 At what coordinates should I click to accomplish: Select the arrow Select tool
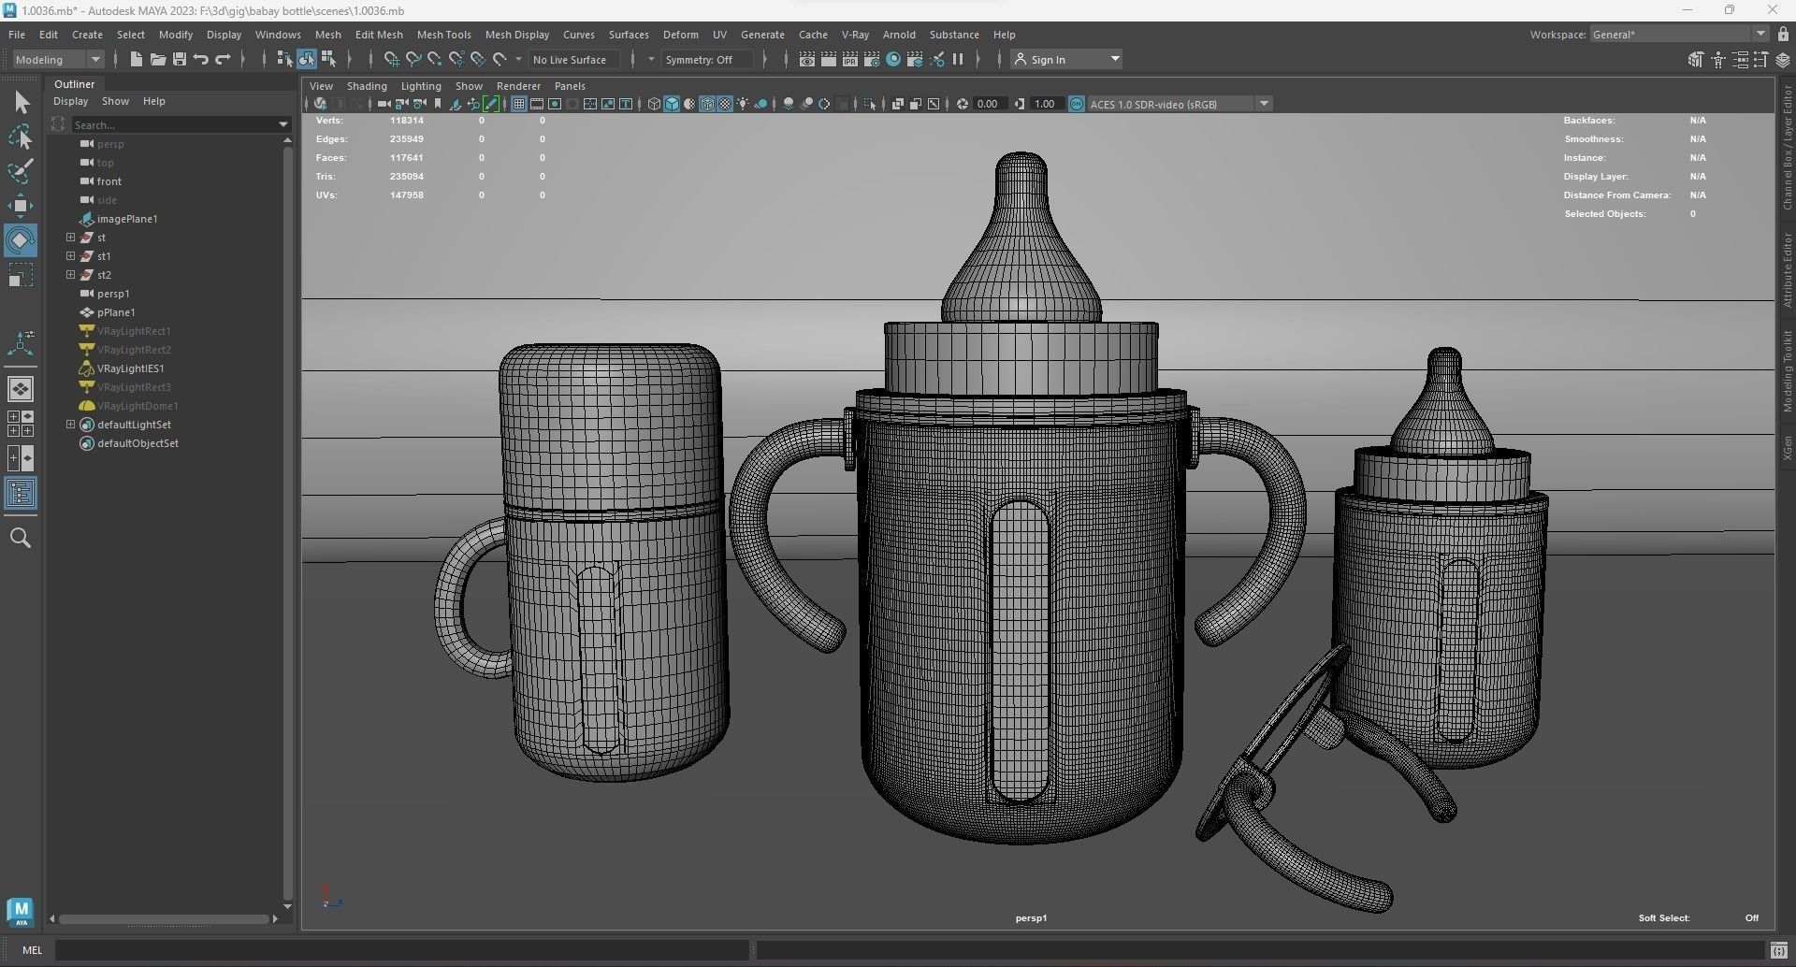coord(21,102)
